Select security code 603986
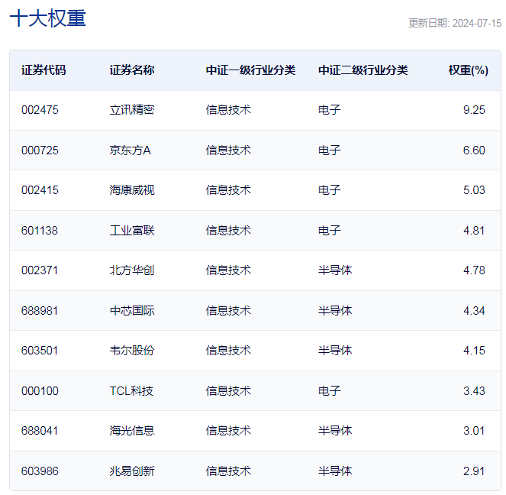This screenshot has width=506, height=495. coord(40,471)
